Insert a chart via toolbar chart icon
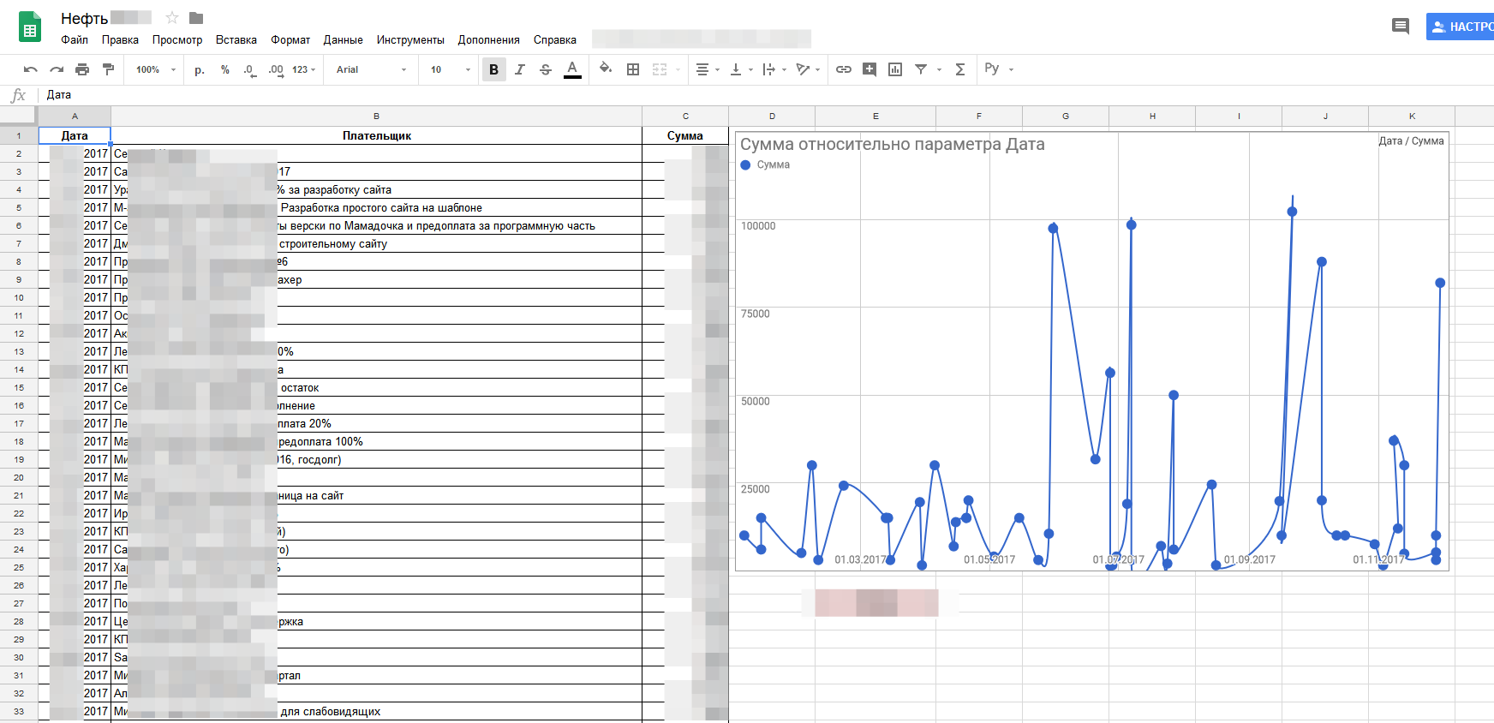Viewport: 1494px width, 723px height. click(895, 69)
